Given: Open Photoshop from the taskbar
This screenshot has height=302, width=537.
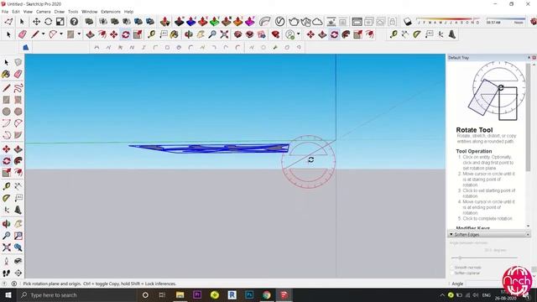Looking at the screenshot, I should tap(249, 295).
